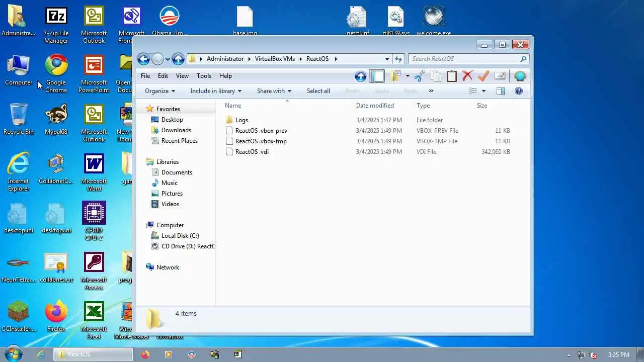Click the folder options icon with checklist
The height and width of the screenshot is (362, 644).
[395, 76]
